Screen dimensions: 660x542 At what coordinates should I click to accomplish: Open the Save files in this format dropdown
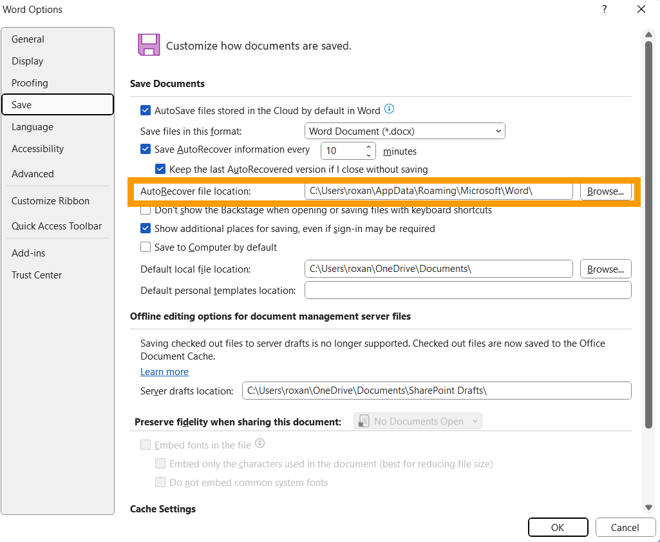404,131
